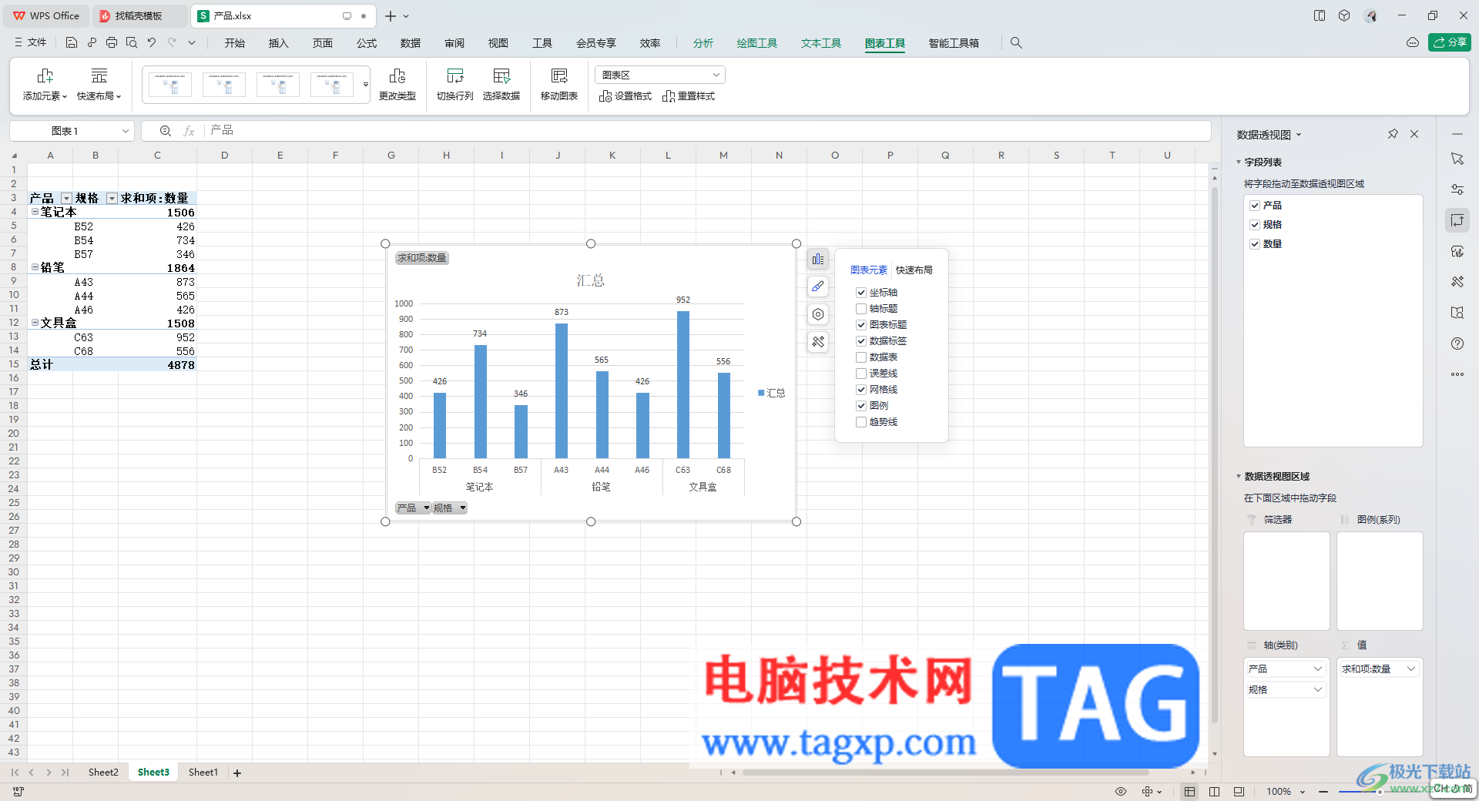
Task: Open 规格 filter dropdown in pivot header
Action: coord(112,199)
